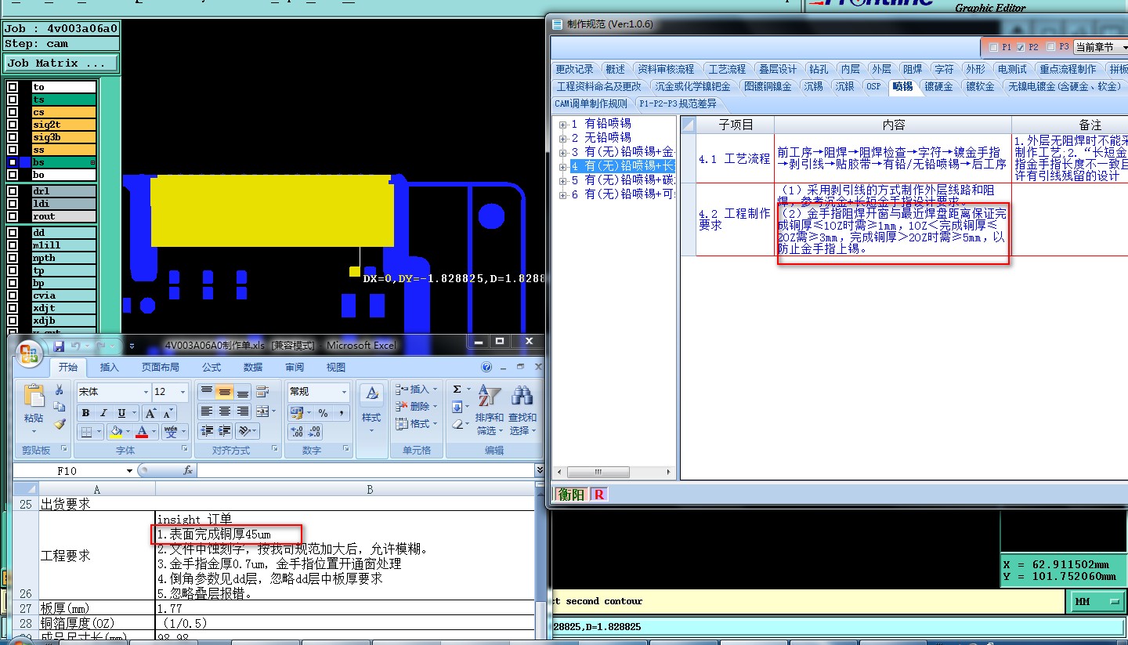Click the Job Matrix button
The width and height of the screenshot is (1128, 645).
62,63
